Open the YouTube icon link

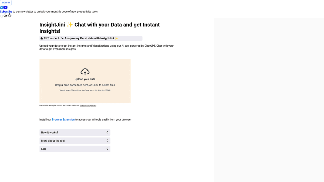pos(5,8)
